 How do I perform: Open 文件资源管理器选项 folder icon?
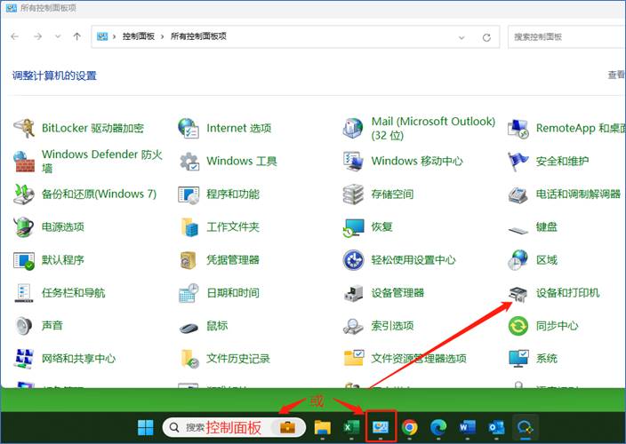tap(354, 358)
